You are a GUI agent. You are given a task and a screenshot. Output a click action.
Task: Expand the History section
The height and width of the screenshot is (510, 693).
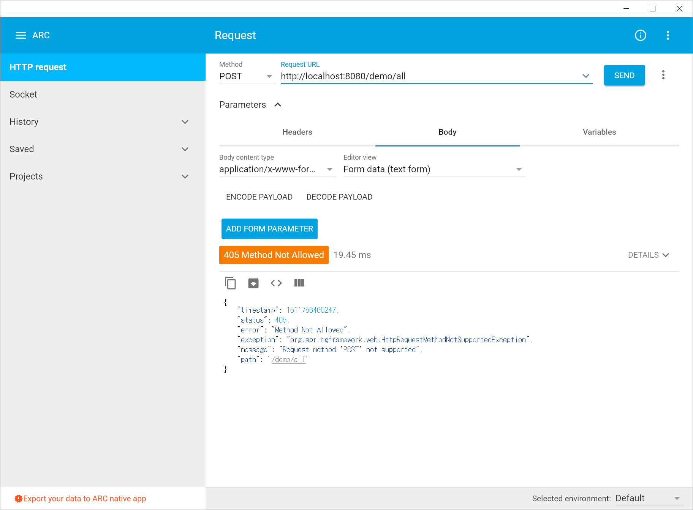point(185,122)
